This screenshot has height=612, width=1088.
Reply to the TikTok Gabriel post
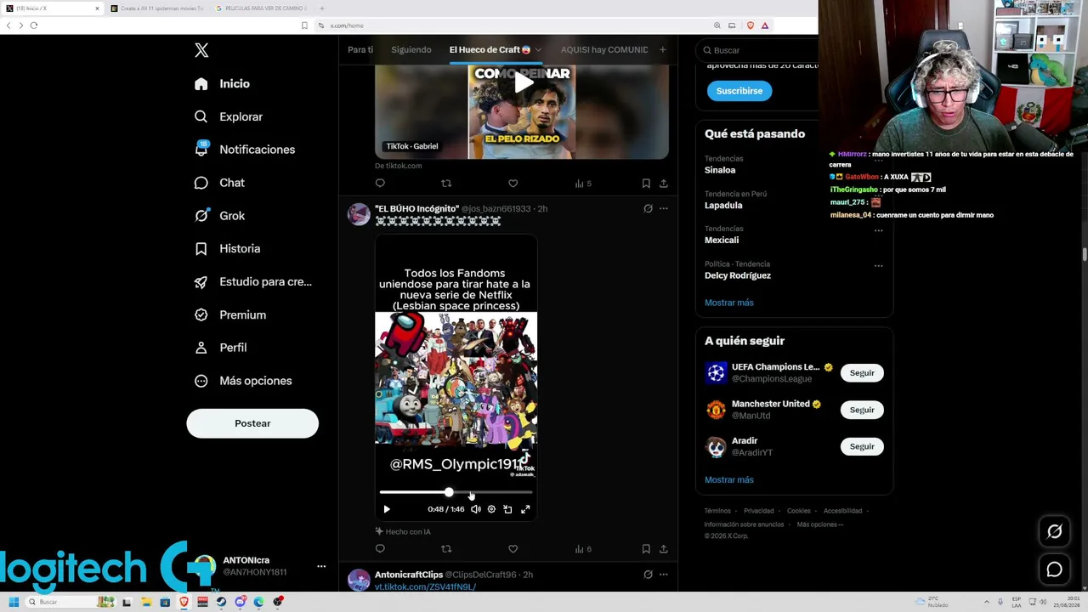click(x=380, y=184)
